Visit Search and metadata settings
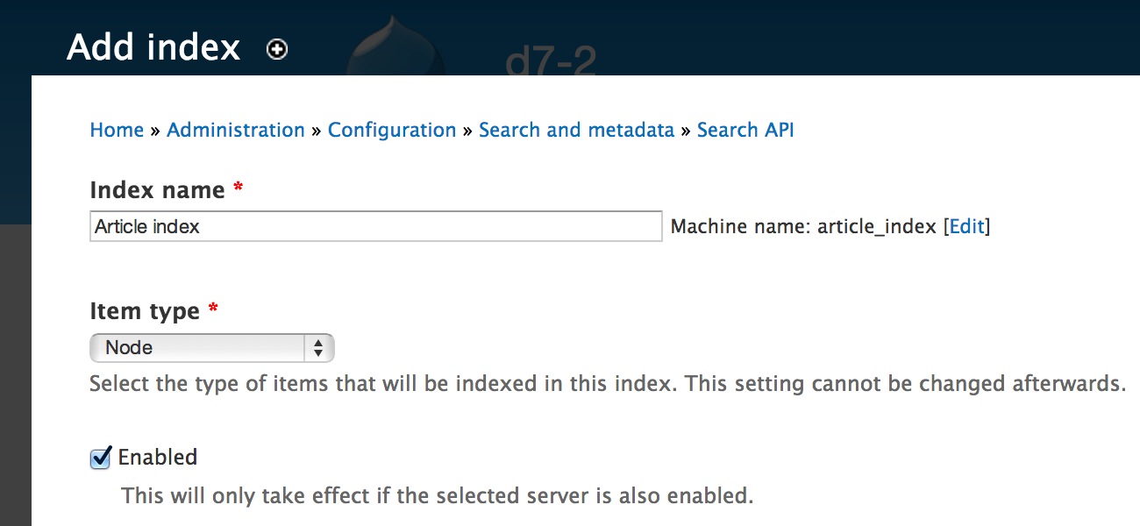 pyautogui.click(x=577, y=130)
